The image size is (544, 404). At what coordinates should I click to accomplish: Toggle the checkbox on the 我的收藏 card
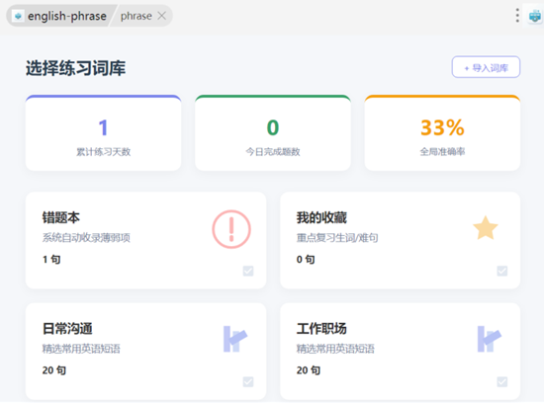point(502,271)
